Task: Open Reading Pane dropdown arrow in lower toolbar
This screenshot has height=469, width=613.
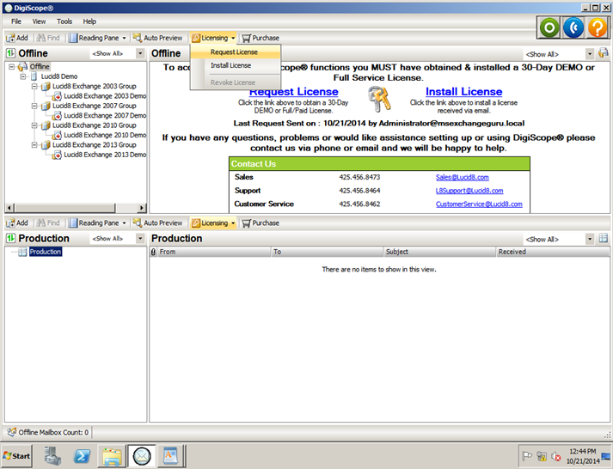Action: pyautogui.click(x=125, y=223)
